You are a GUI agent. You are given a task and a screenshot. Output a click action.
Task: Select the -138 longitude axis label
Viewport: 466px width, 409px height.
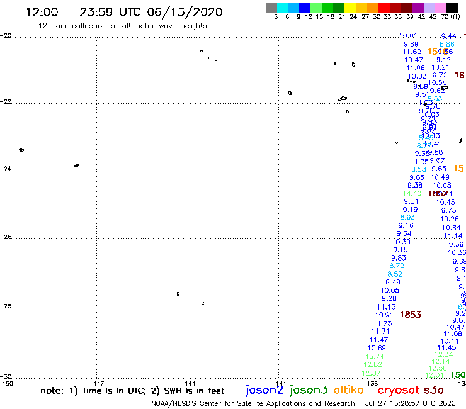370,384
